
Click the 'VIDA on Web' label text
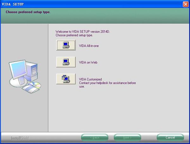click(x=88, y=62)
